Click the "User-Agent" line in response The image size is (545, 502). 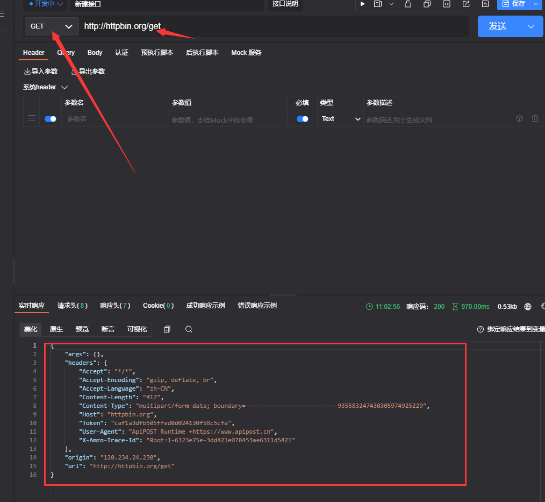click(x=178, y=432)
